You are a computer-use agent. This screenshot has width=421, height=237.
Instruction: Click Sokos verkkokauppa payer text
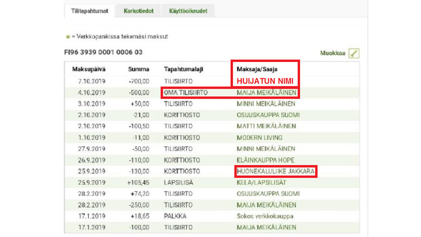click(x=265, y=216)
